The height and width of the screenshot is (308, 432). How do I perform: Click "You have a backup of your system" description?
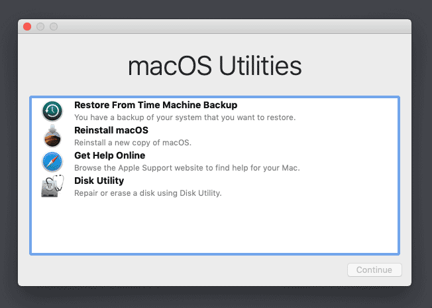[185, 117]
